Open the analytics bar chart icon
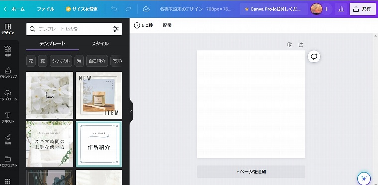The width and height of the screenshot is (378, 185). 341,9
